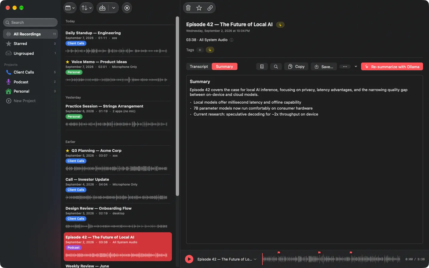The width and height of the screenshot is (429, 268).
Task: Copy the summary text
Action: pos(296,67)
